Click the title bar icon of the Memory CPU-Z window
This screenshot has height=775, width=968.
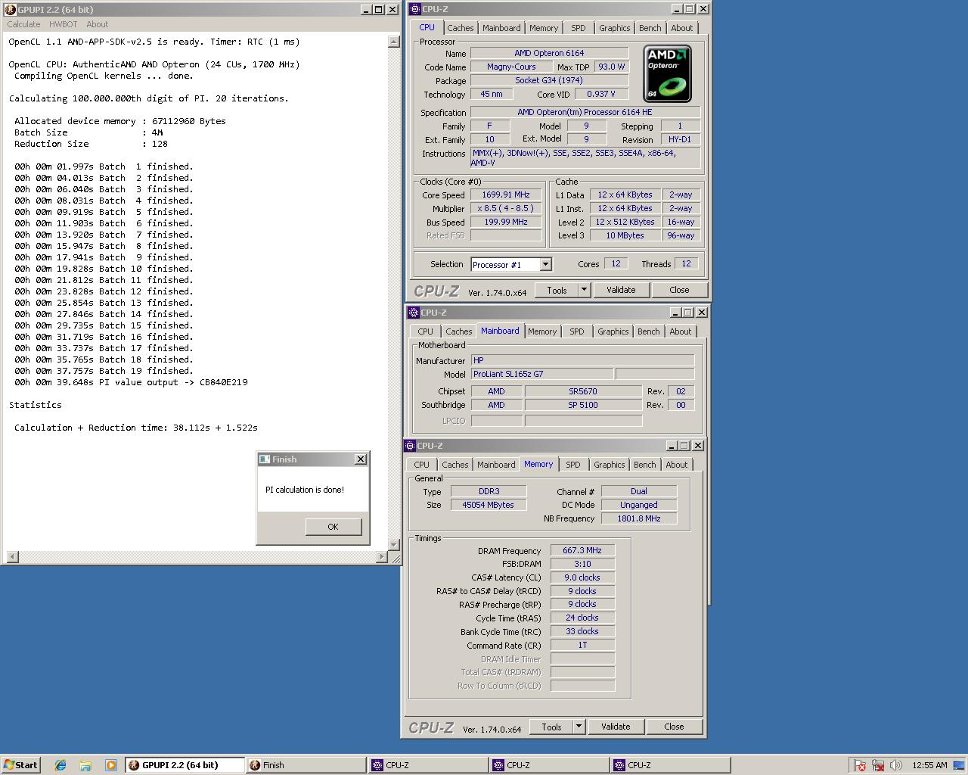(x=411, y=446)
